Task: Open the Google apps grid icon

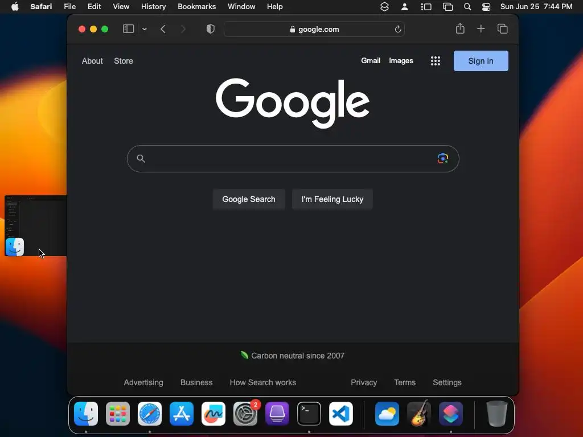Action: (436, 61)
